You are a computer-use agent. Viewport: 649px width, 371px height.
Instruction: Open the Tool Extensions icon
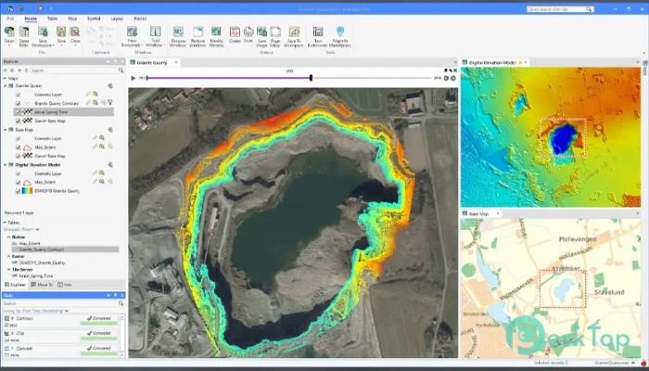pos(318,32)
